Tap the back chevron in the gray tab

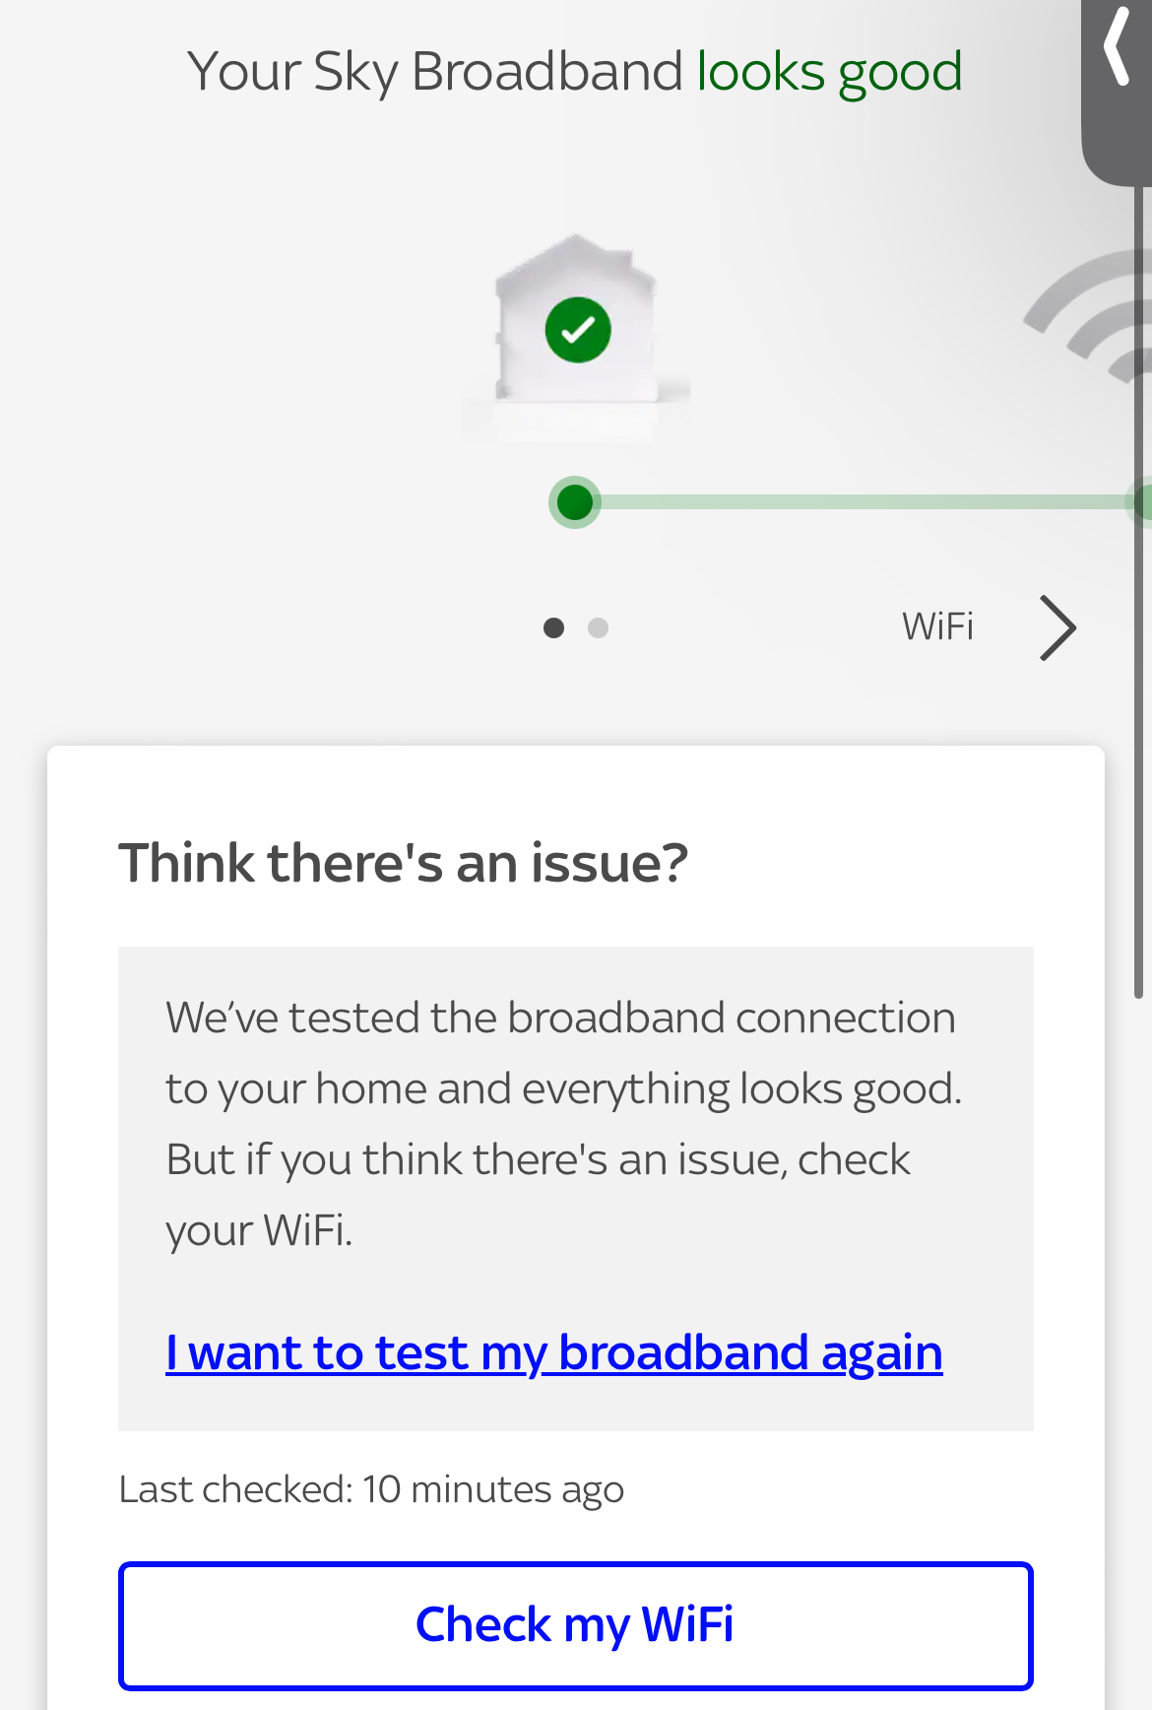pos(1117,47)
